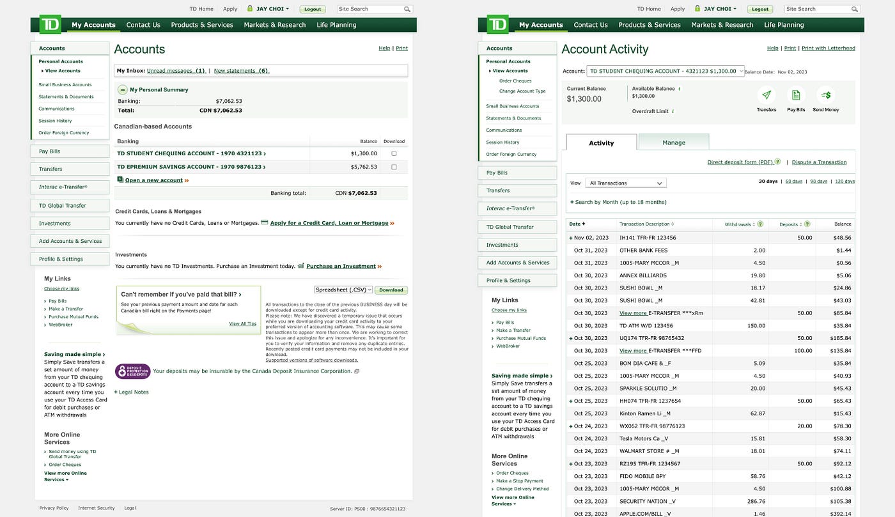Switch to the Manage tab
Viewport: 895px width, 517px height.
coord(673,142)
